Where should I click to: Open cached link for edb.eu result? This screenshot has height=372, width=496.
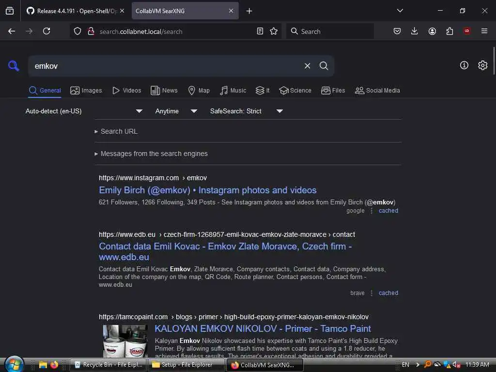coord(388,293)
